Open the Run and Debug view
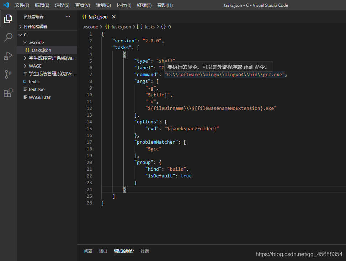 point(8,56)
